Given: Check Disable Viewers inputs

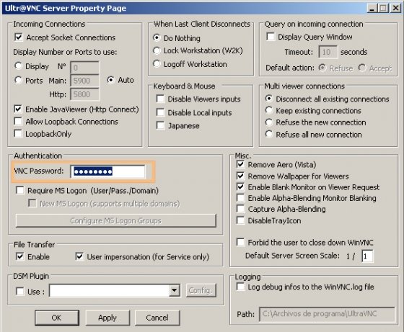Looking at the screenshot, I should (160, 99).
